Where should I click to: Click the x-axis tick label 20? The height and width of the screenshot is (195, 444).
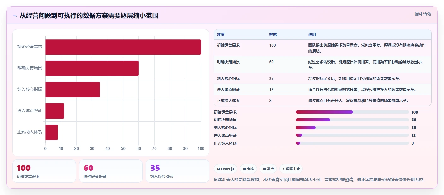(x=77, y=148)
